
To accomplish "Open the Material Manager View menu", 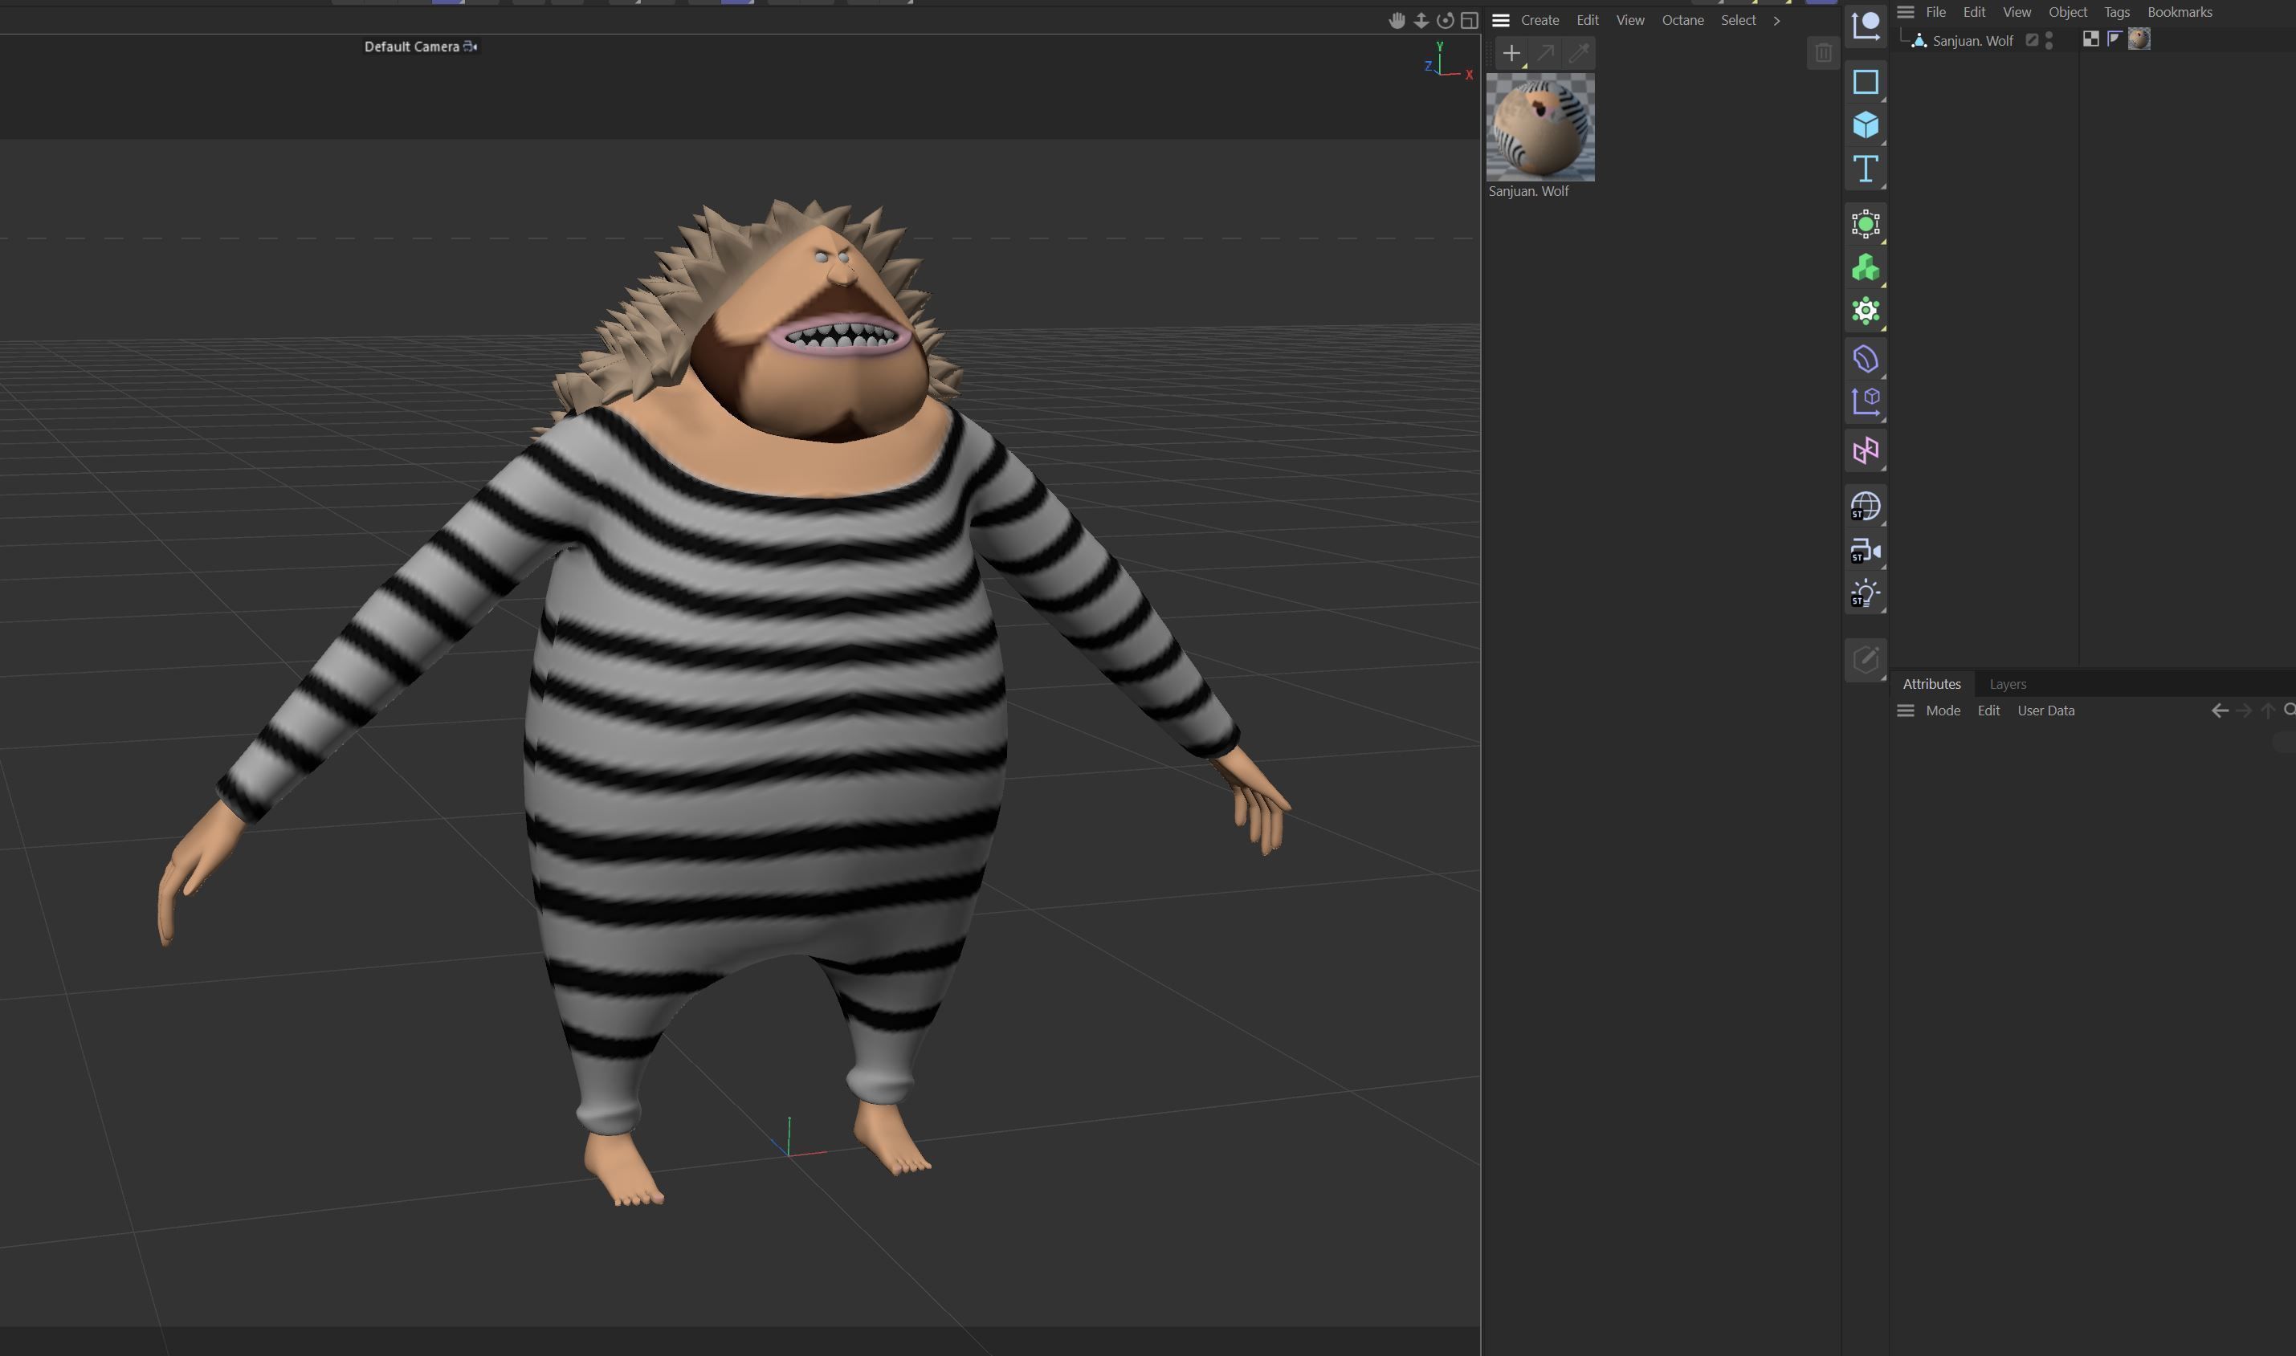I will 1629,20.
